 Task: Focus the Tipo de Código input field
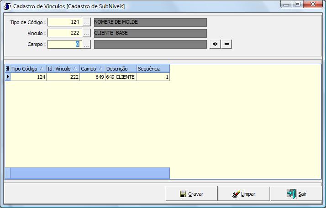coord(64,22)
